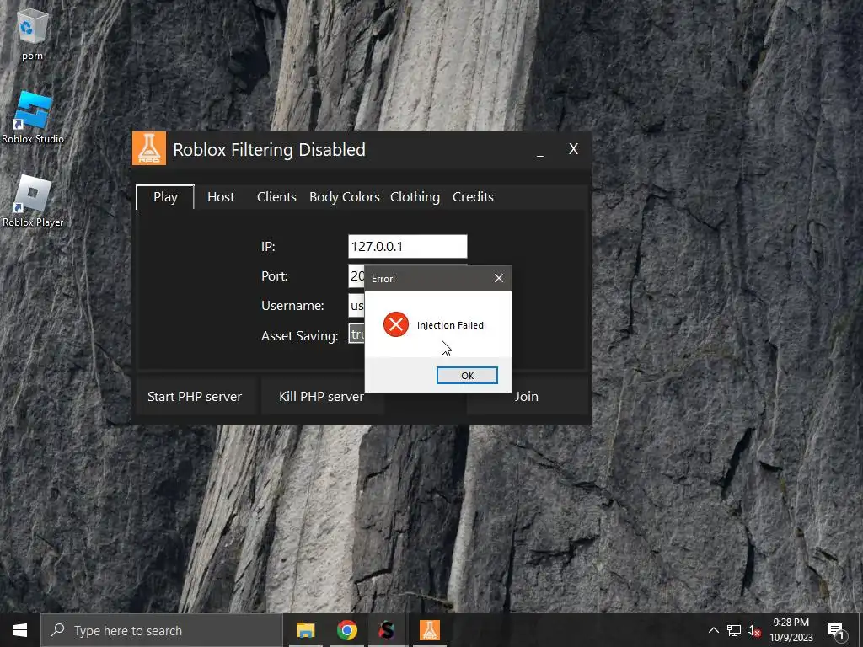
Task: Click the 'Error!' dialog title text
Action: tap(383, 278)
